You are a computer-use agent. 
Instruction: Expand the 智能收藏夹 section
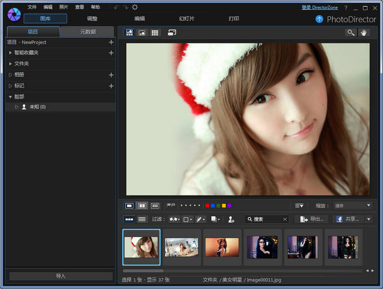[11, 52]
